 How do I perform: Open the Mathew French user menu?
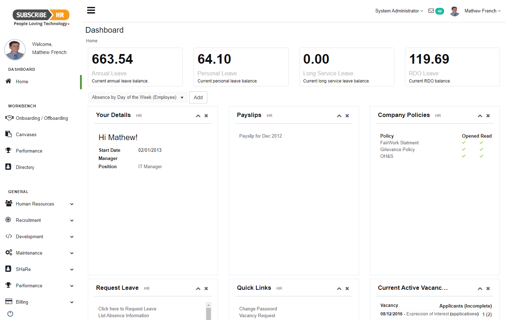click(482, 11)
